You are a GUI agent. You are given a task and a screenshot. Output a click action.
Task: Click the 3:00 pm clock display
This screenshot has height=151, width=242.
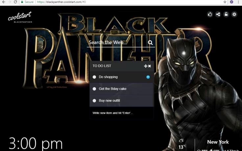pos(36,143)
